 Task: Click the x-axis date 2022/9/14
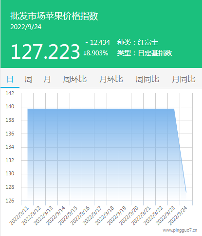55,216
